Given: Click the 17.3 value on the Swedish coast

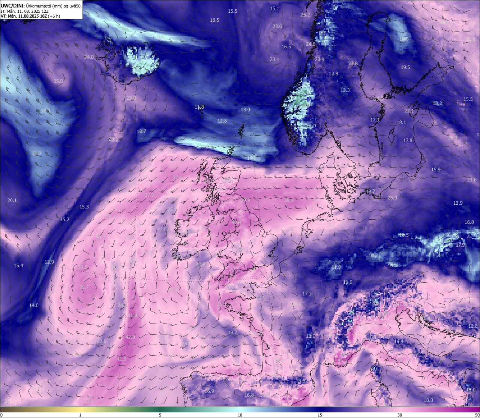Looking at the screenshot, I should [375, 120].
